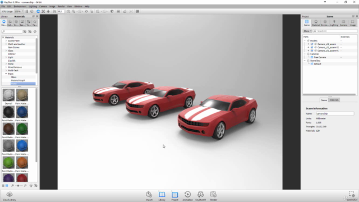Toggle visibility checkbox of Camaro_zl1_assem #2
The width and height of the screenshot is (359, 202).
[312, 47]
